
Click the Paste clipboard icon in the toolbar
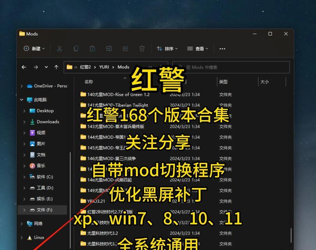(x=92, y=48)
